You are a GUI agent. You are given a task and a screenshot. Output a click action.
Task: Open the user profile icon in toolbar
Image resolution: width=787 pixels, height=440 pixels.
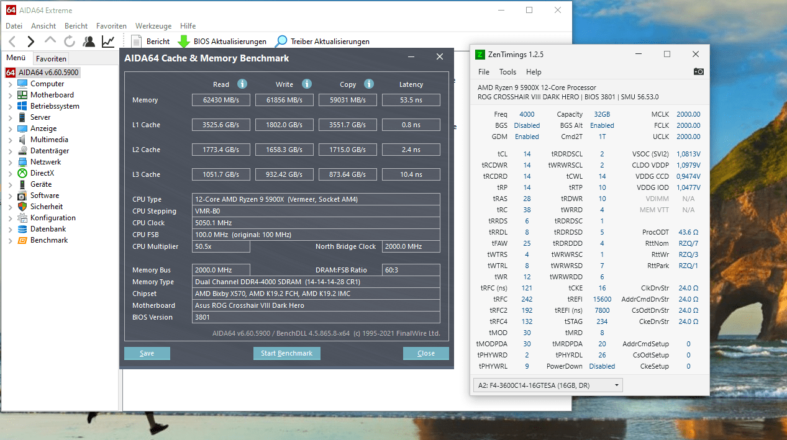(x=89, y=42)
